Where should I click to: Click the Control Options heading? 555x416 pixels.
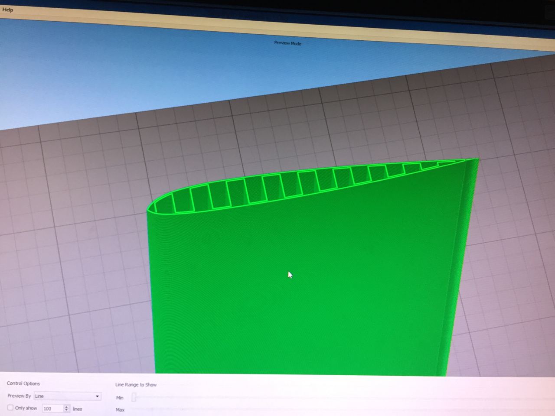[23, 383]
